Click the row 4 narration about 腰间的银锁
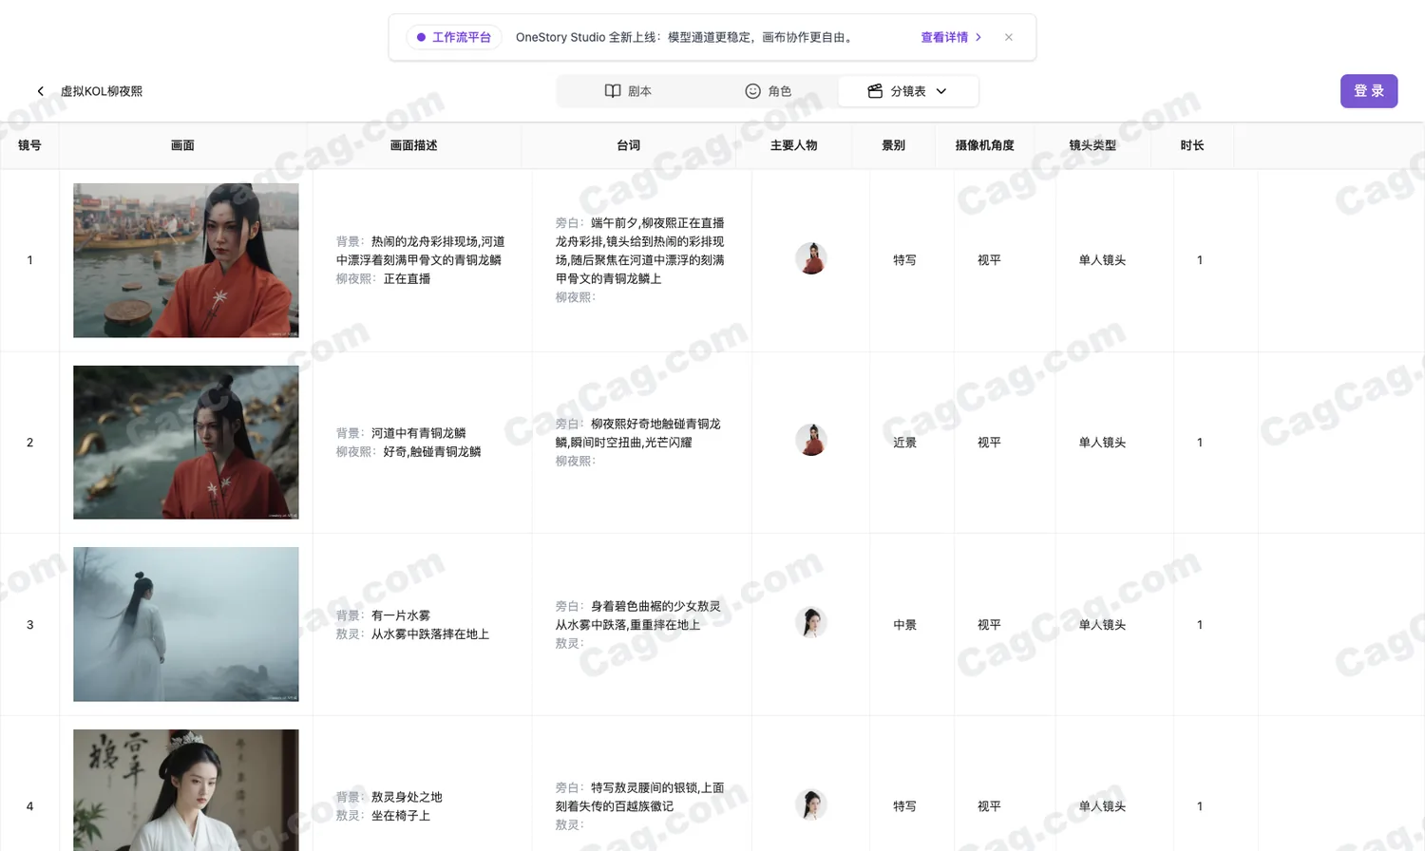 click(640, 797)
